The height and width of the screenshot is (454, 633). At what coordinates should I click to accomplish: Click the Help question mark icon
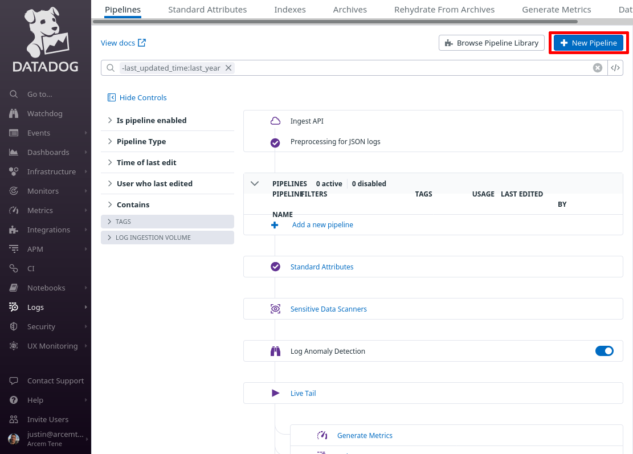pyautogui.click(x=14, y=400)
